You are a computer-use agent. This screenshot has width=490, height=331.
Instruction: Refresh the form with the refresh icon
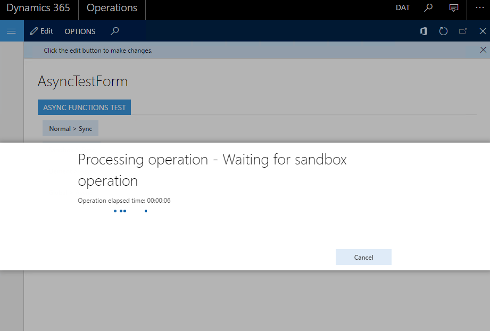coord(443,31)
